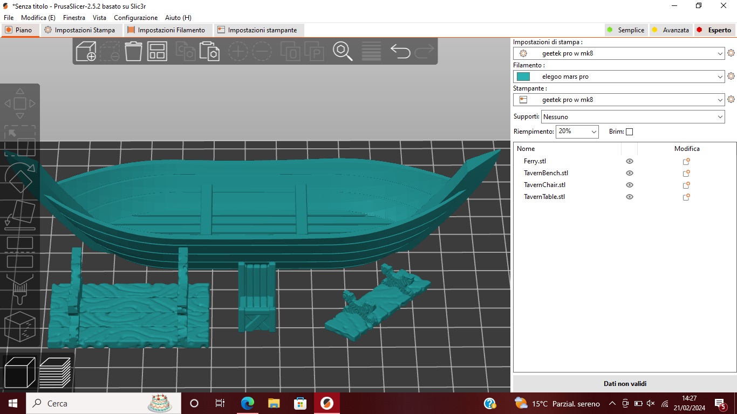
Task: Open the Impostazioni di stampa preset dropdown
Action: coord(619,53)
